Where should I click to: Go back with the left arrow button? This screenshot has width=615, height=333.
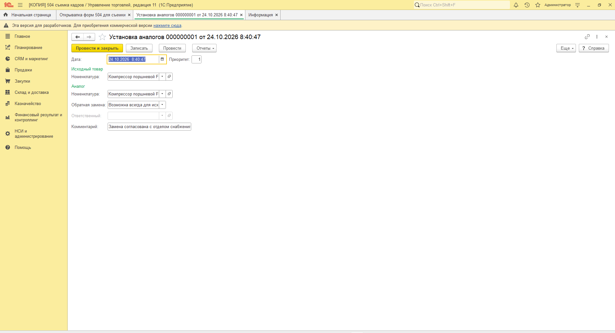tap(78, 37)
